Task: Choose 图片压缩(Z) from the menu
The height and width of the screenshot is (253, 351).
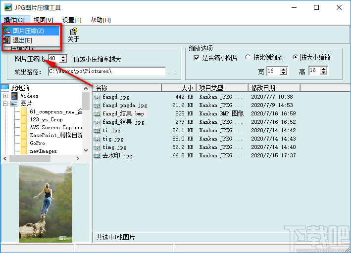Action: (31, 31)
